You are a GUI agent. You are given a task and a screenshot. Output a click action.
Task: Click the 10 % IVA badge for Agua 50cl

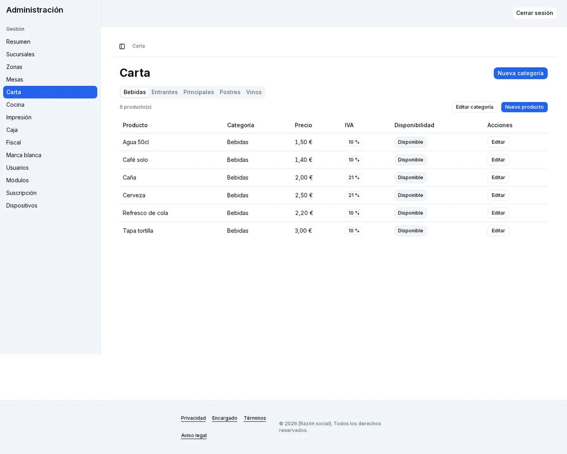click(x=354, y=142)
